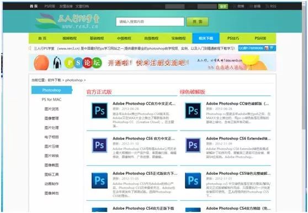Viewport: 308px width, 213px height.
Task: Select 图片浏览 in left sidebar
Action: point(51,109)
